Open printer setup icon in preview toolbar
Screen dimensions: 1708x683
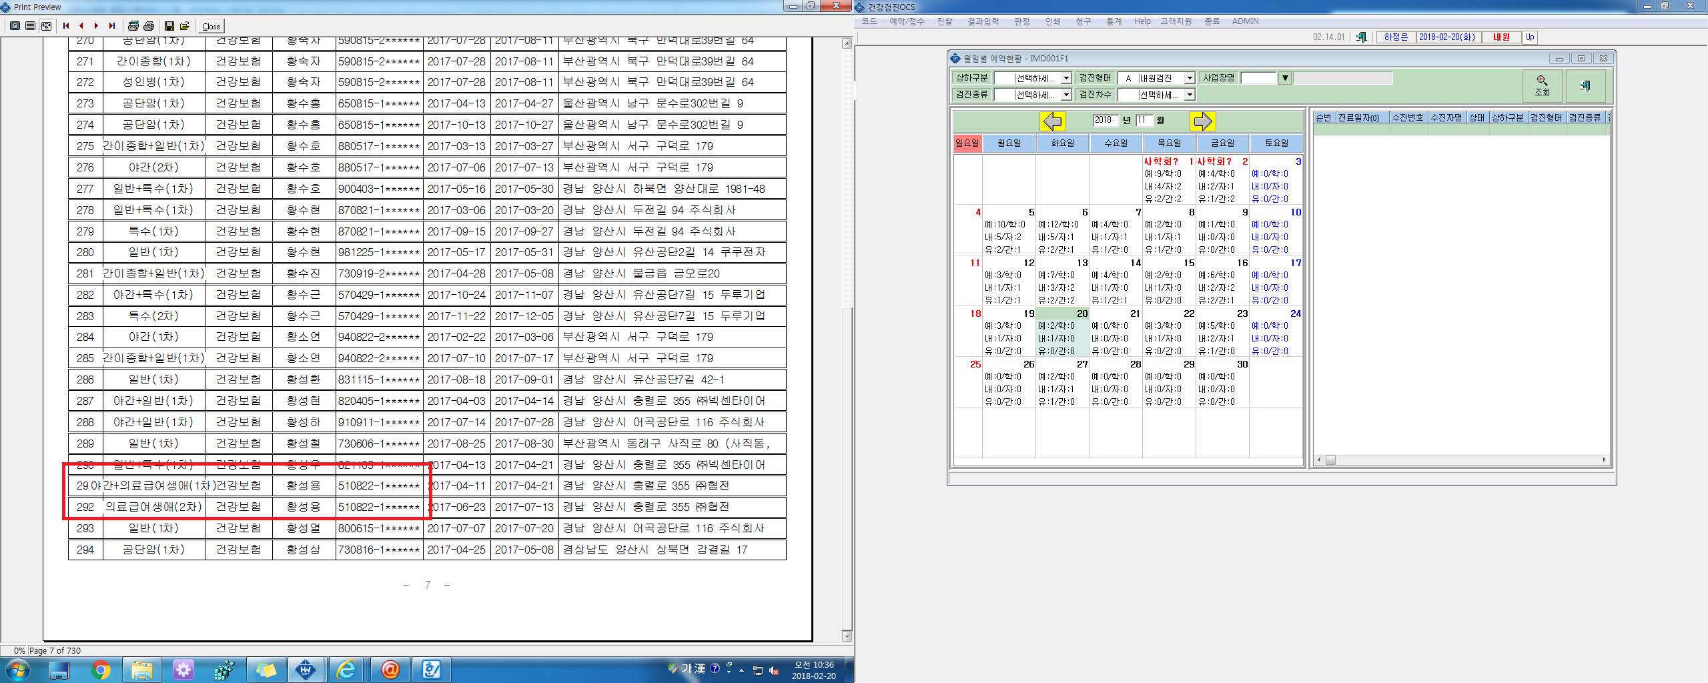point(133,26)
